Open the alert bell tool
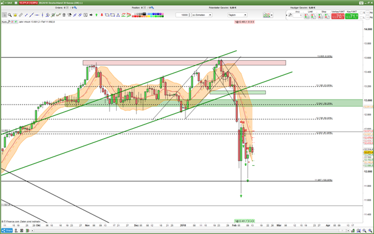The height and width of the screenshot is (234, 374). tap(15, 15)
